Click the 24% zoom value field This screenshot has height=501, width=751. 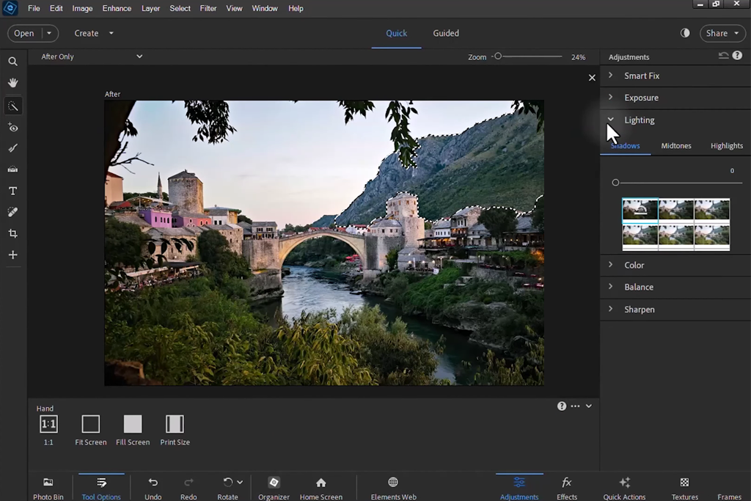click(578, 57)
